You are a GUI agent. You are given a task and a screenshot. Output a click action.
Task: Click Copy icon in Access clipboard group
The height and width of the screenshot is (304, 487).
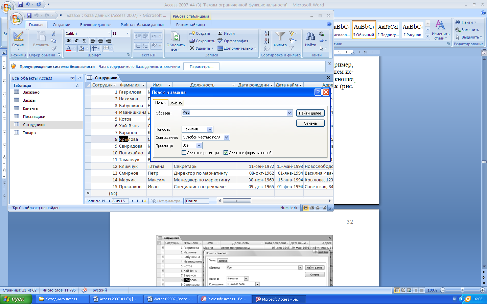[x=53, y=41]
